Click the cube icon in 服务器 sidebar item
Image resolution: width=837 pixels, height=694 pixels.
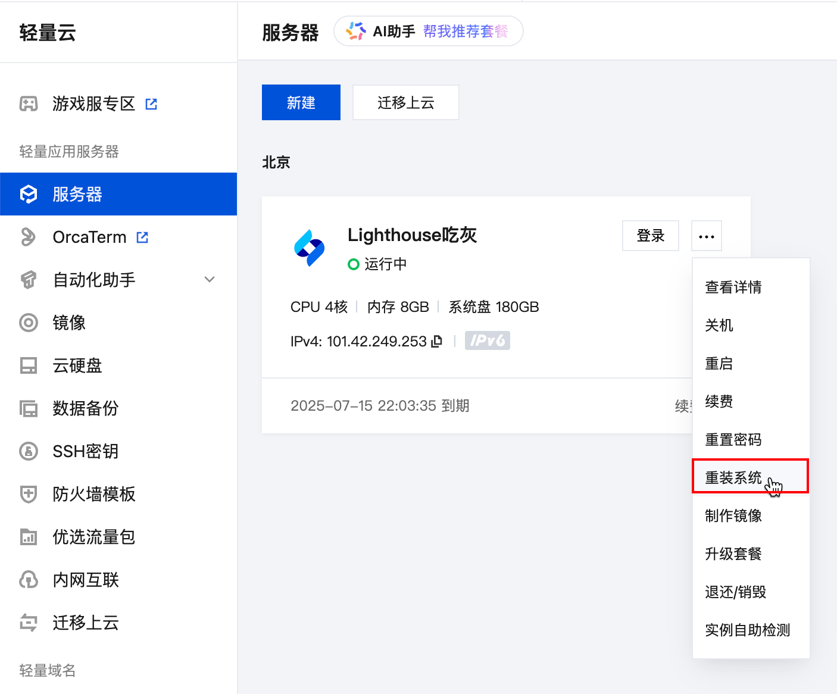point(29,194)
